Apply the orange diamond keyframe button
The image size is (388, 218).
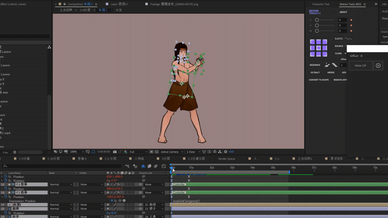point(351,26)
